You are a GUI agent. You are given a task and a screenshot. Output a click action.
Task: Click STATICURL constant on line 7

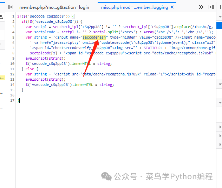click(153, 48)
